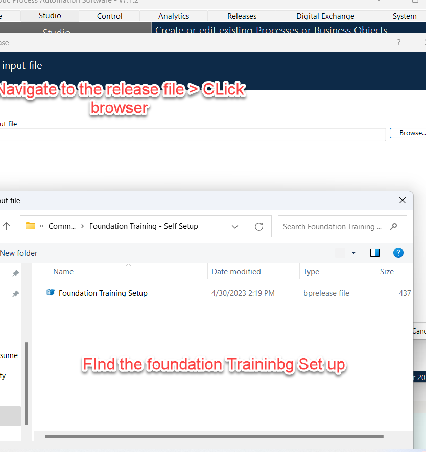Click the lower pin icon in sidebar

pyautogui.click(x=15, y=294)
